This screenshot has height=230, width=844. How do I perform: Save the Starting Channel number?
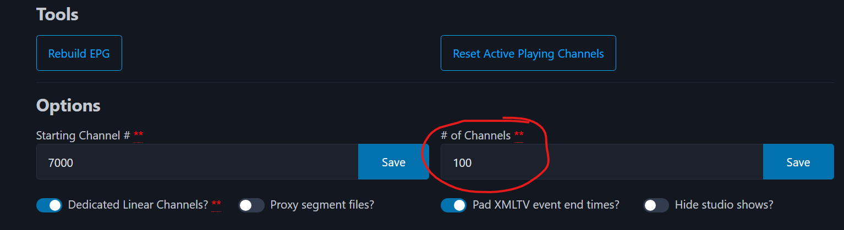(393, 162)
